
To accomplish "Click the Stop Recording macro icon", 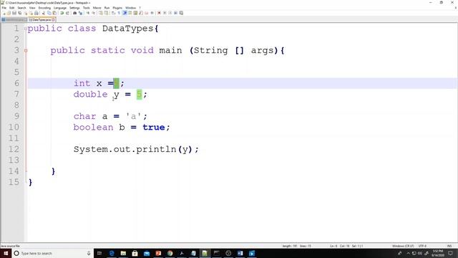I will (x=165, y=13).
